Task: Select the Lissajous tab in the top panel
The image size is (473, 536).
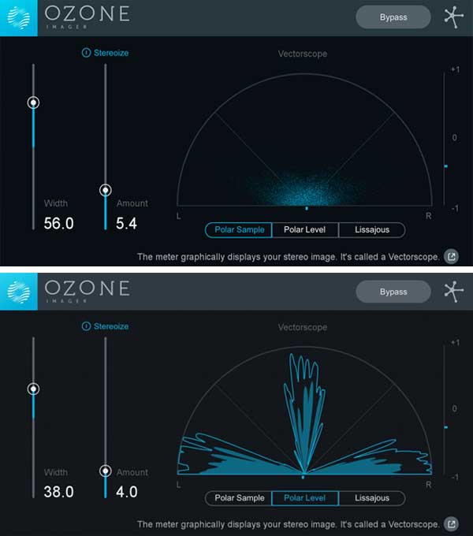Action: pos(372,229)
